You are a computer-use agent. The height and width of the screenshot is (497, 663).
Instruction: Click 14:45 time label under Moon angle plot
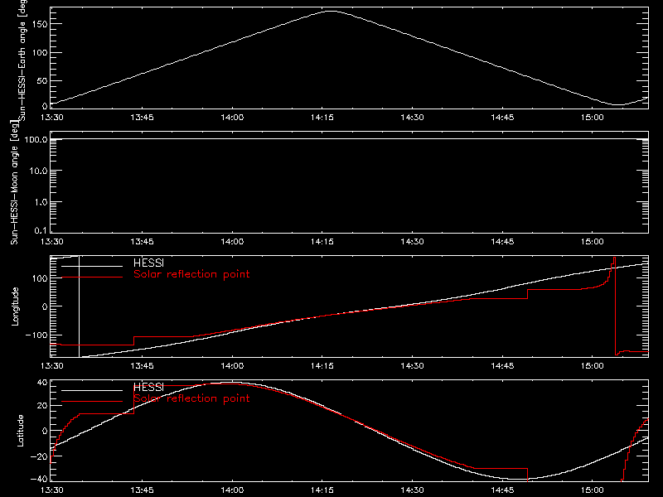[x=502, y=242]
